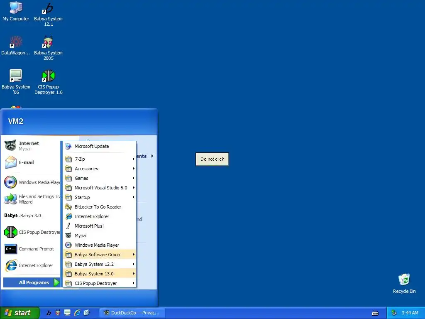Click the monitor quick launch icon
The height and width of the screenshot is (319, 425).
point(67,313)
